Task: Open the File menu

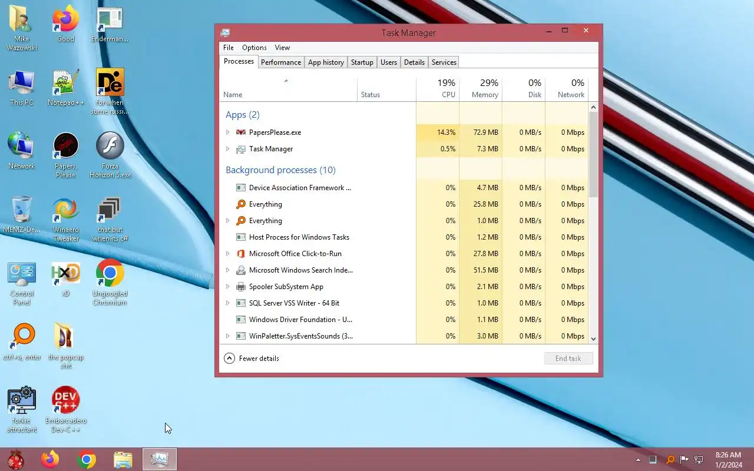Action: pos(229,48)
